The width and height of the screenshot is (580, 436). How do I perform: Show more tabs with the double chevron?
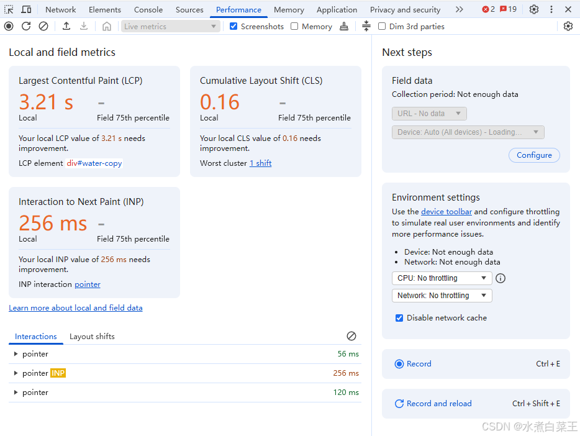coord(459,9)
